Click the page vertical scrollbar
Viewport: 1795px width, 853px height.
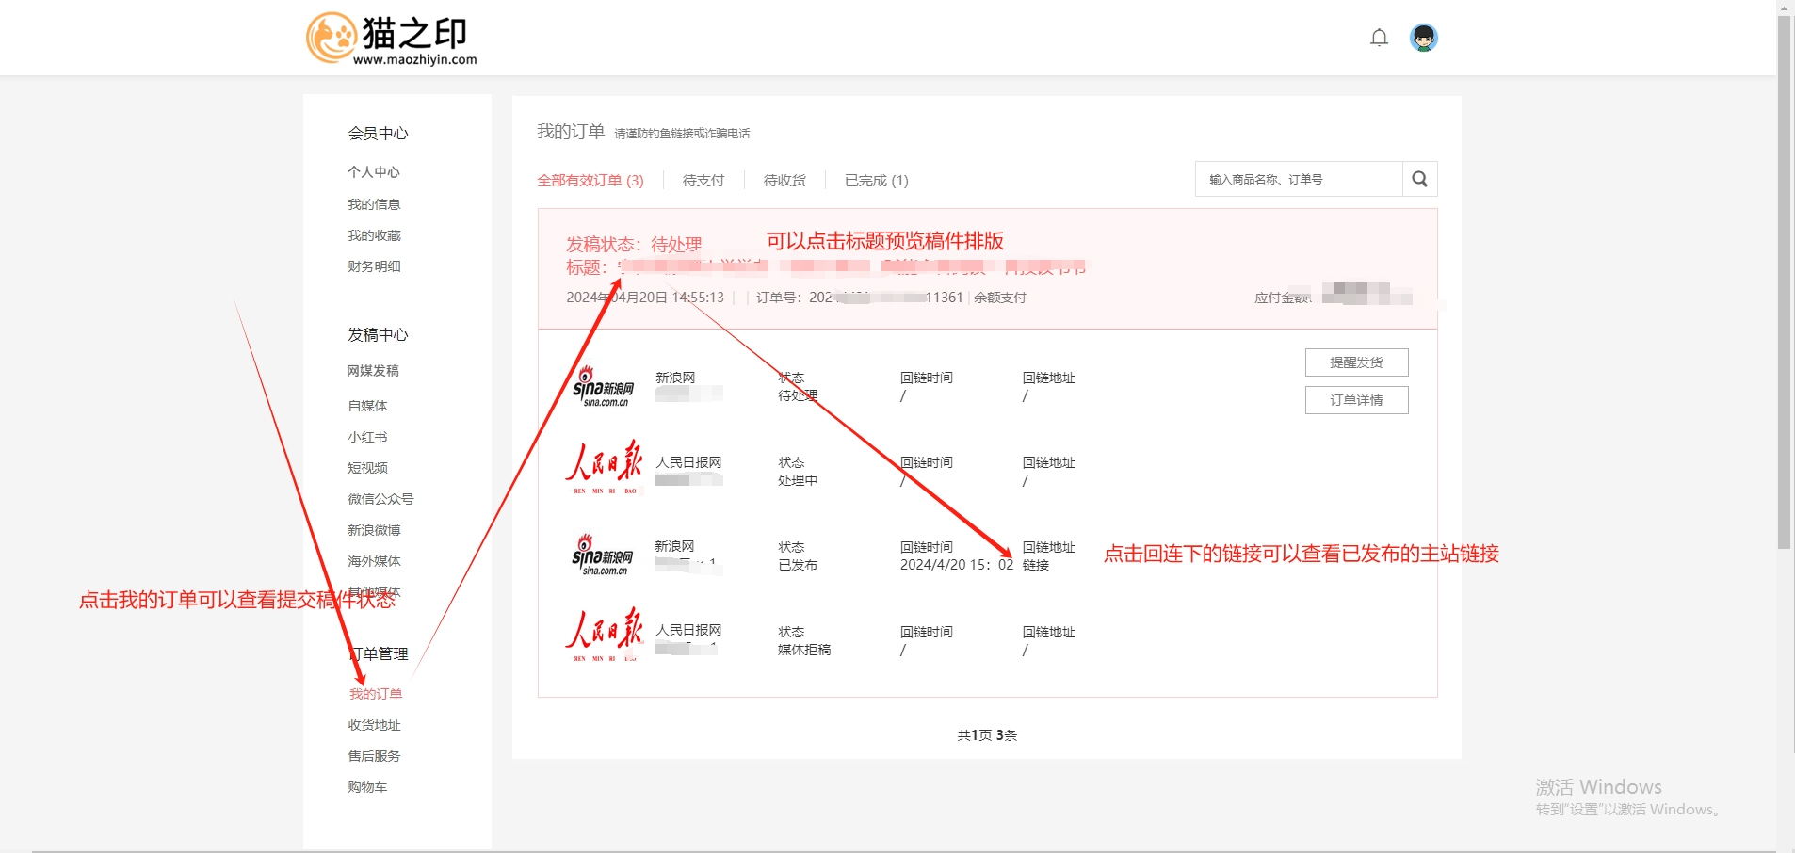1784,282
